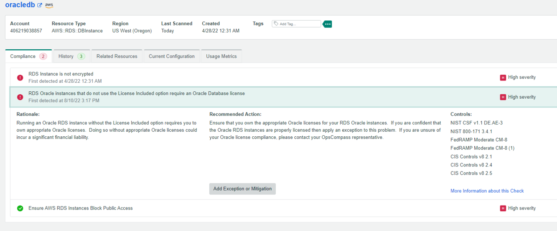Click the red alert icon on the encryption finding

pyautogui.click(x=20, y=78)
